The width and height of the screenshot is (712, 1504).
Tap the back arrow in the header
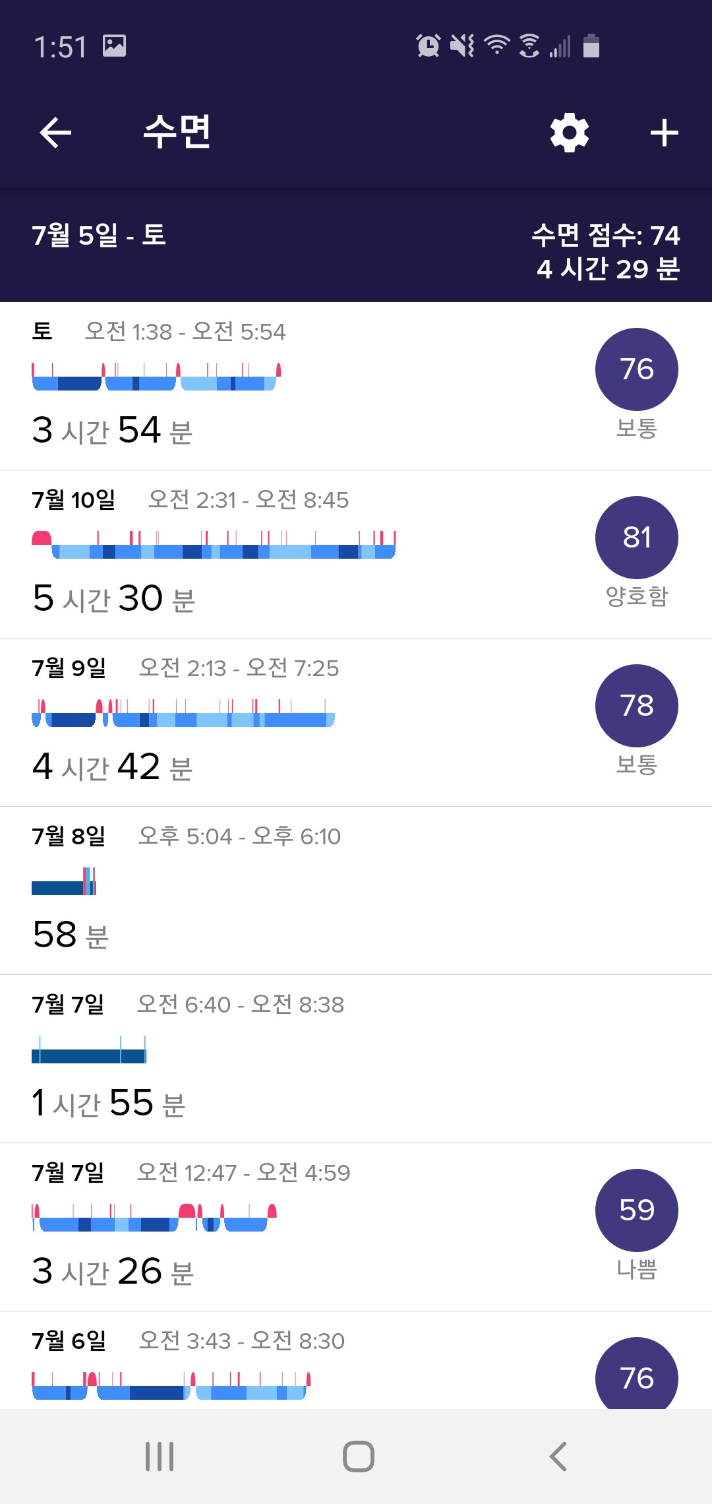point(55,133)
